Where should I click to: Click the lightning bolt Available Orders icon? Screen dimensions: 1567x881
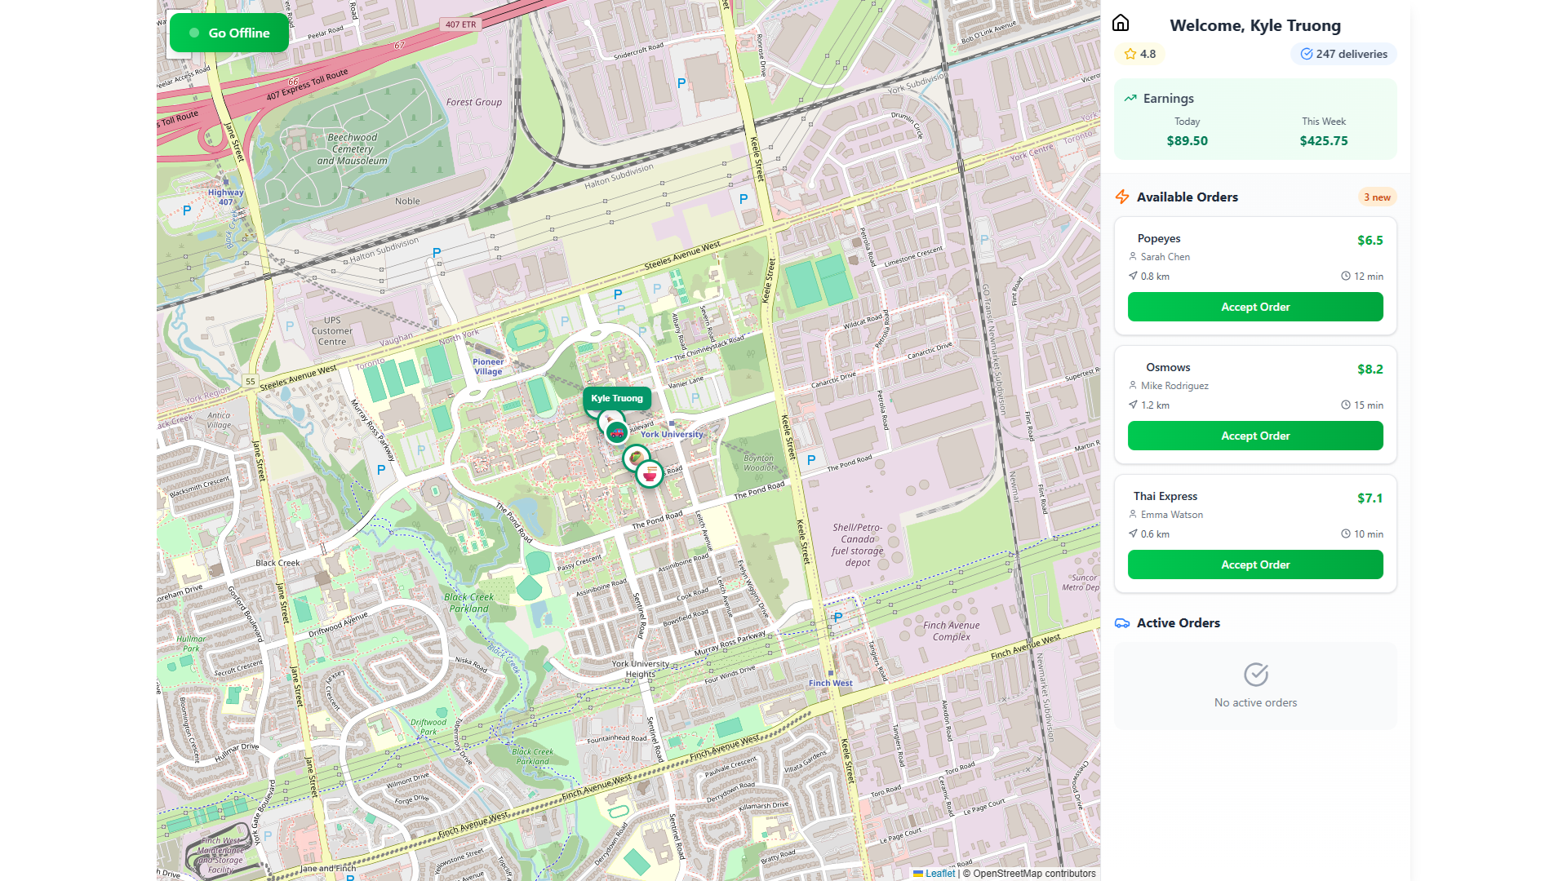click(1122, 197)
